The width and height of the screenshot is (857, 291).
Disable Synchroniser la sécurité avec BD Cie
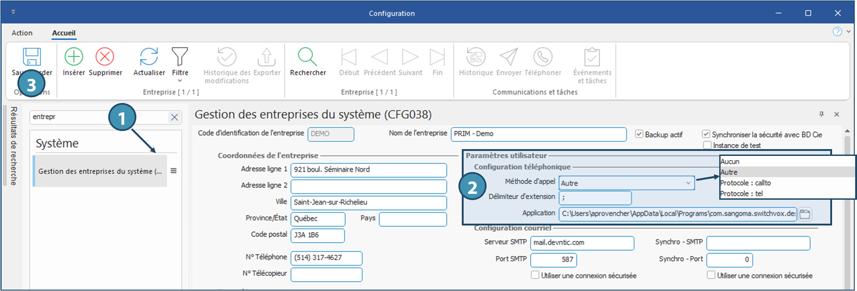706,134
